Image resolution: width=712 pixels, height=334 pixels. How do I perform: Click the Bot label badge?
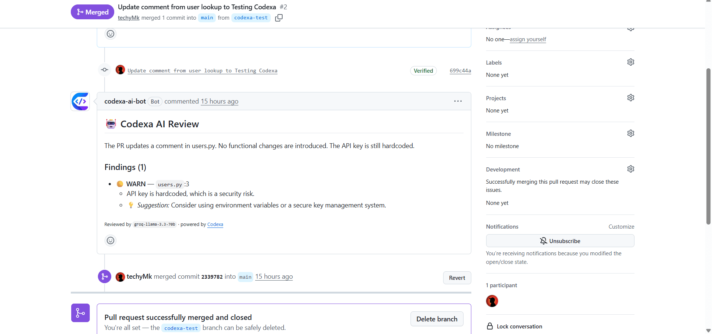pos(155,102)
